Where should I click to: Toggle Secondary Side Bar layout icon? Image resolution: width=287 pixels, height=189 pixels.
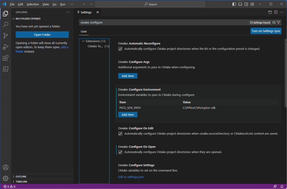(246, 4)
